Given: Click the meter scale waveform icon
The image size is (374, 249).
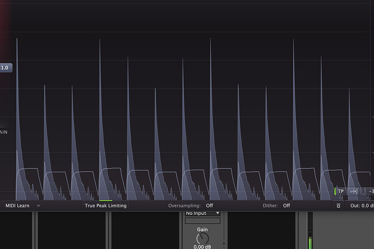Looking at the screenshot, I should (353, 191).
